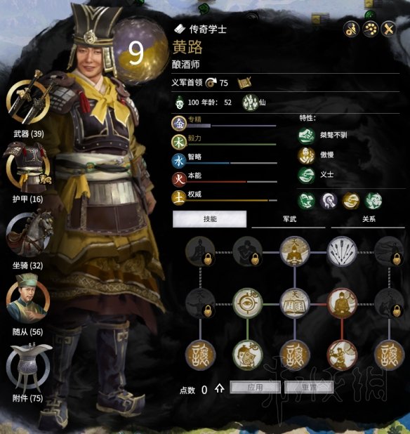
Task: Click the 应用 apply button
Action: click(255, 387)
